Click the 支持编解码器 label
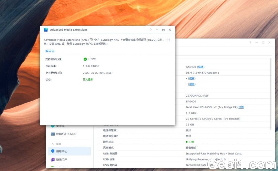The height and width of the screenshot is (171, 278). point(53,59)
